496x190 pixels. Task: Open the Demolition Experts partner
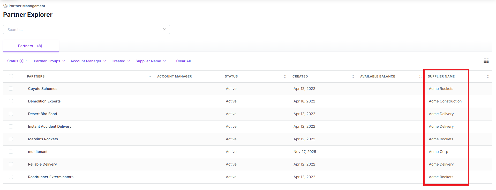tap(44, 101)
